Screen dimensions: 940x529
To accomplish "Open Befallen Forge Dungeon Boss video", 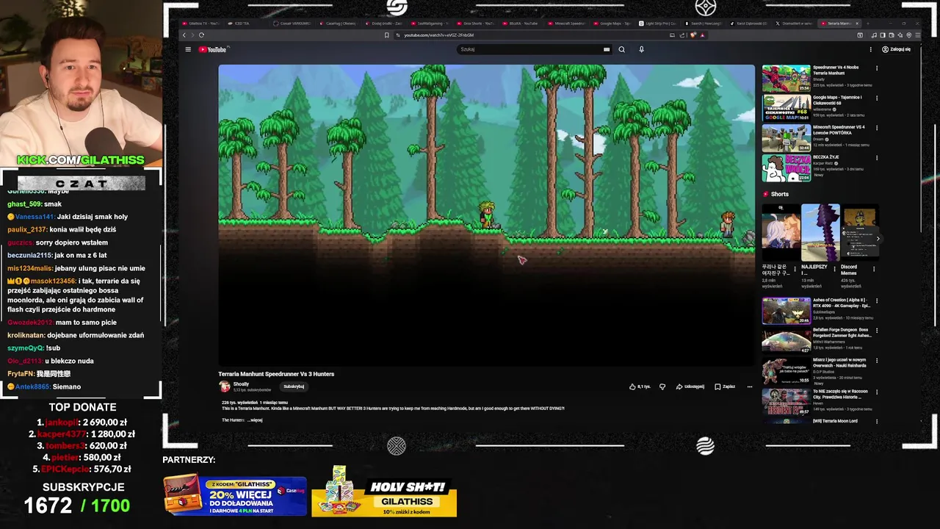I will pos(786,341).
